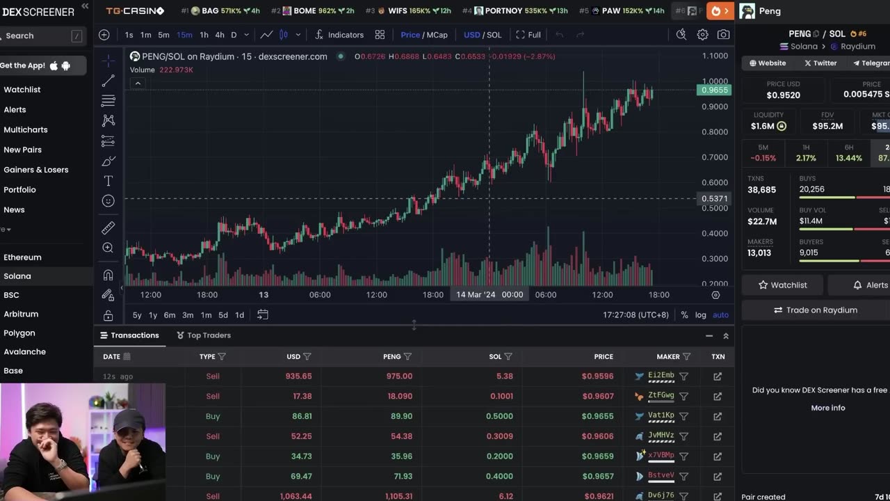Open the forecasting and measurement tool

(x=108, y=141)
